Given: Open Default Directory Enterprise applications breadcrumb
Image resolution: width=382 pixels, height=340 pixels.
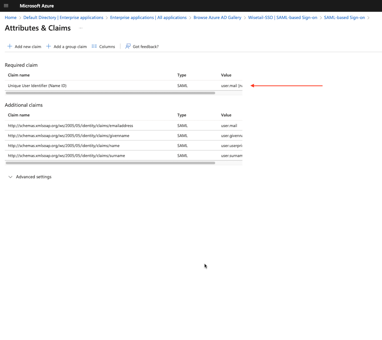Looking at the screenshot, I should (x=63, y=17).
